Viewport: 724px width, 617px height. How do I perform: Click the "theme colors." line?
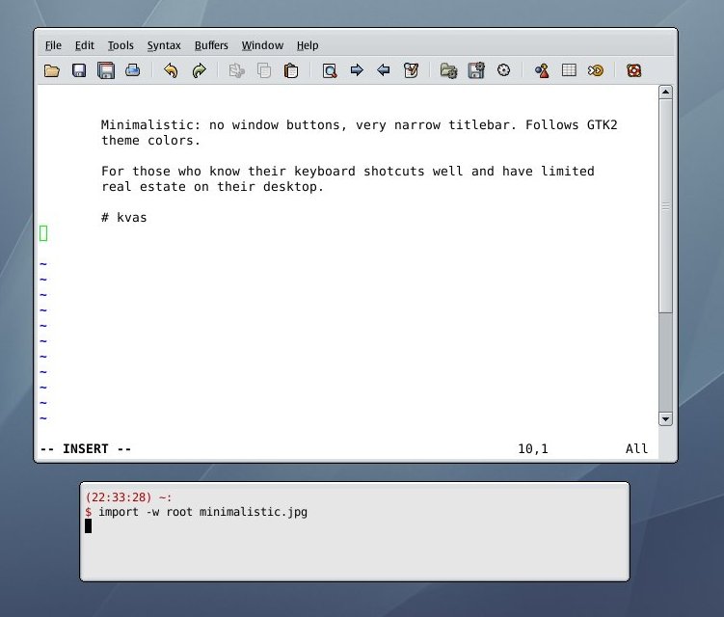tap(150, 141)
